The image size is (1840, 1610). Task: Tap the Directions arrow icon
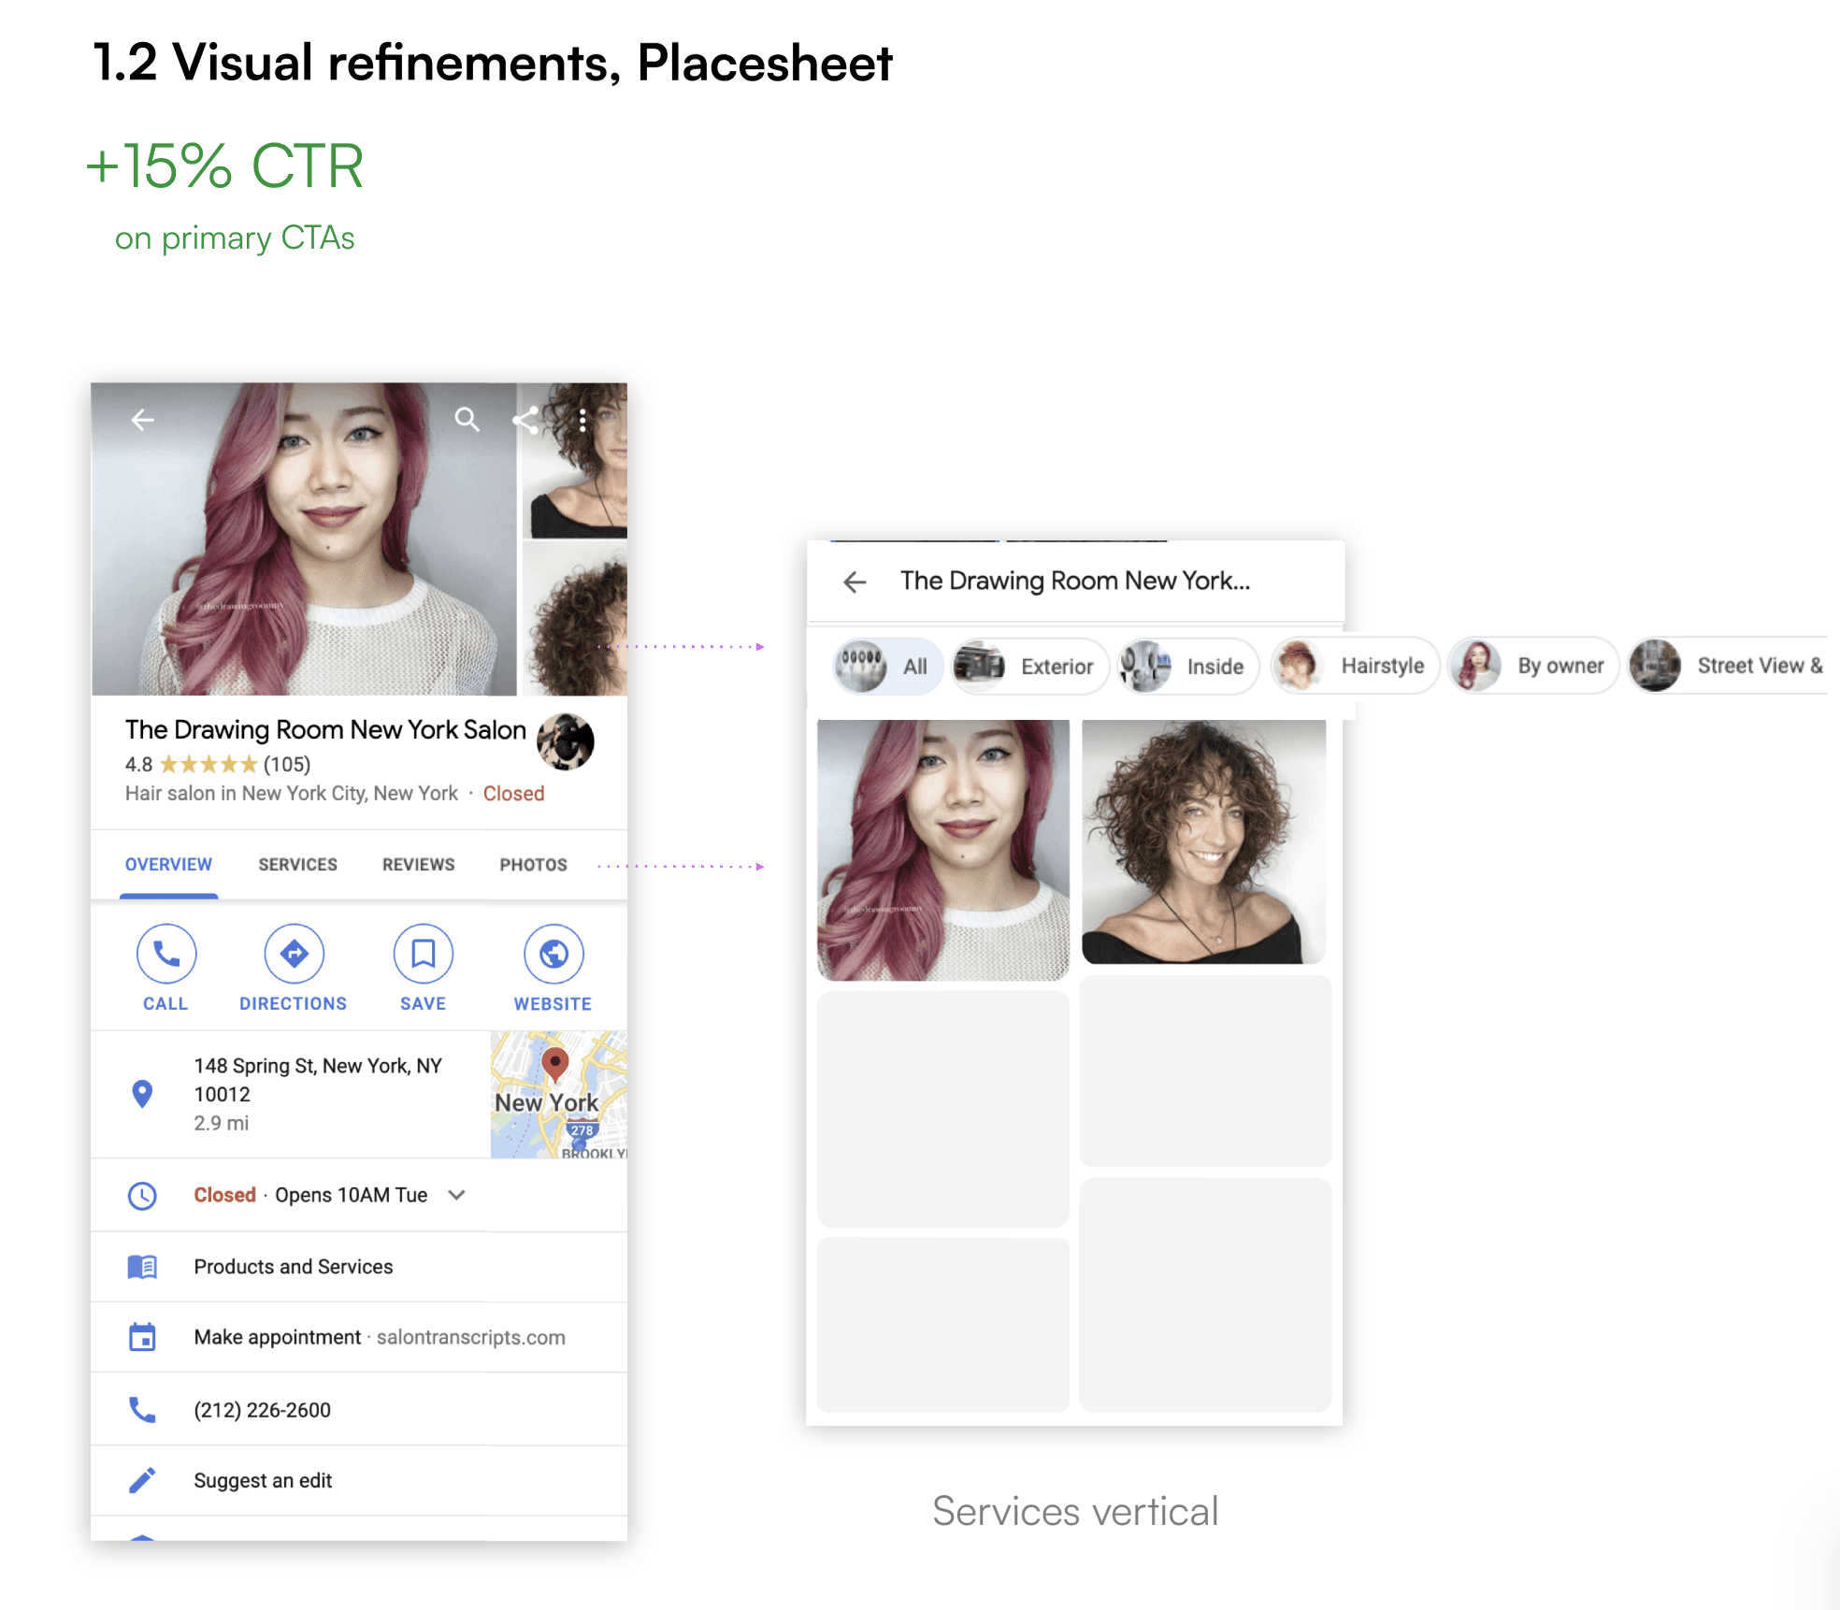tap(294, 955)
